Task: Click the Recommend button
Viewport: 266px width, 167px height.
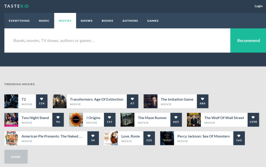Action: [x=248, y=40]
